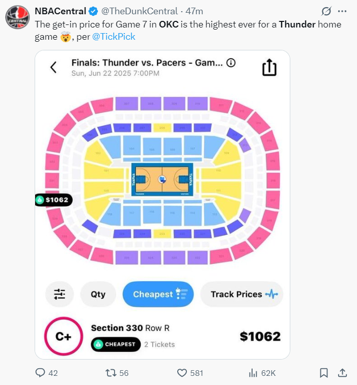Viewport: 357px width, 385px height.
Task: Open the Qty quantity selector
Action: coord(98,294)
